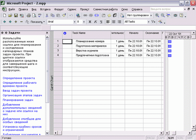This screenshot has width=196, height=140.
Task: Follow the Организация этапов задач link
Action: click(x=22, y=95)
